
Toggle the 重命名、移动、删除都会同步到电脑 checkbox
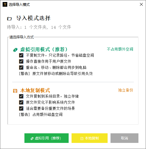tap(21, 67)
